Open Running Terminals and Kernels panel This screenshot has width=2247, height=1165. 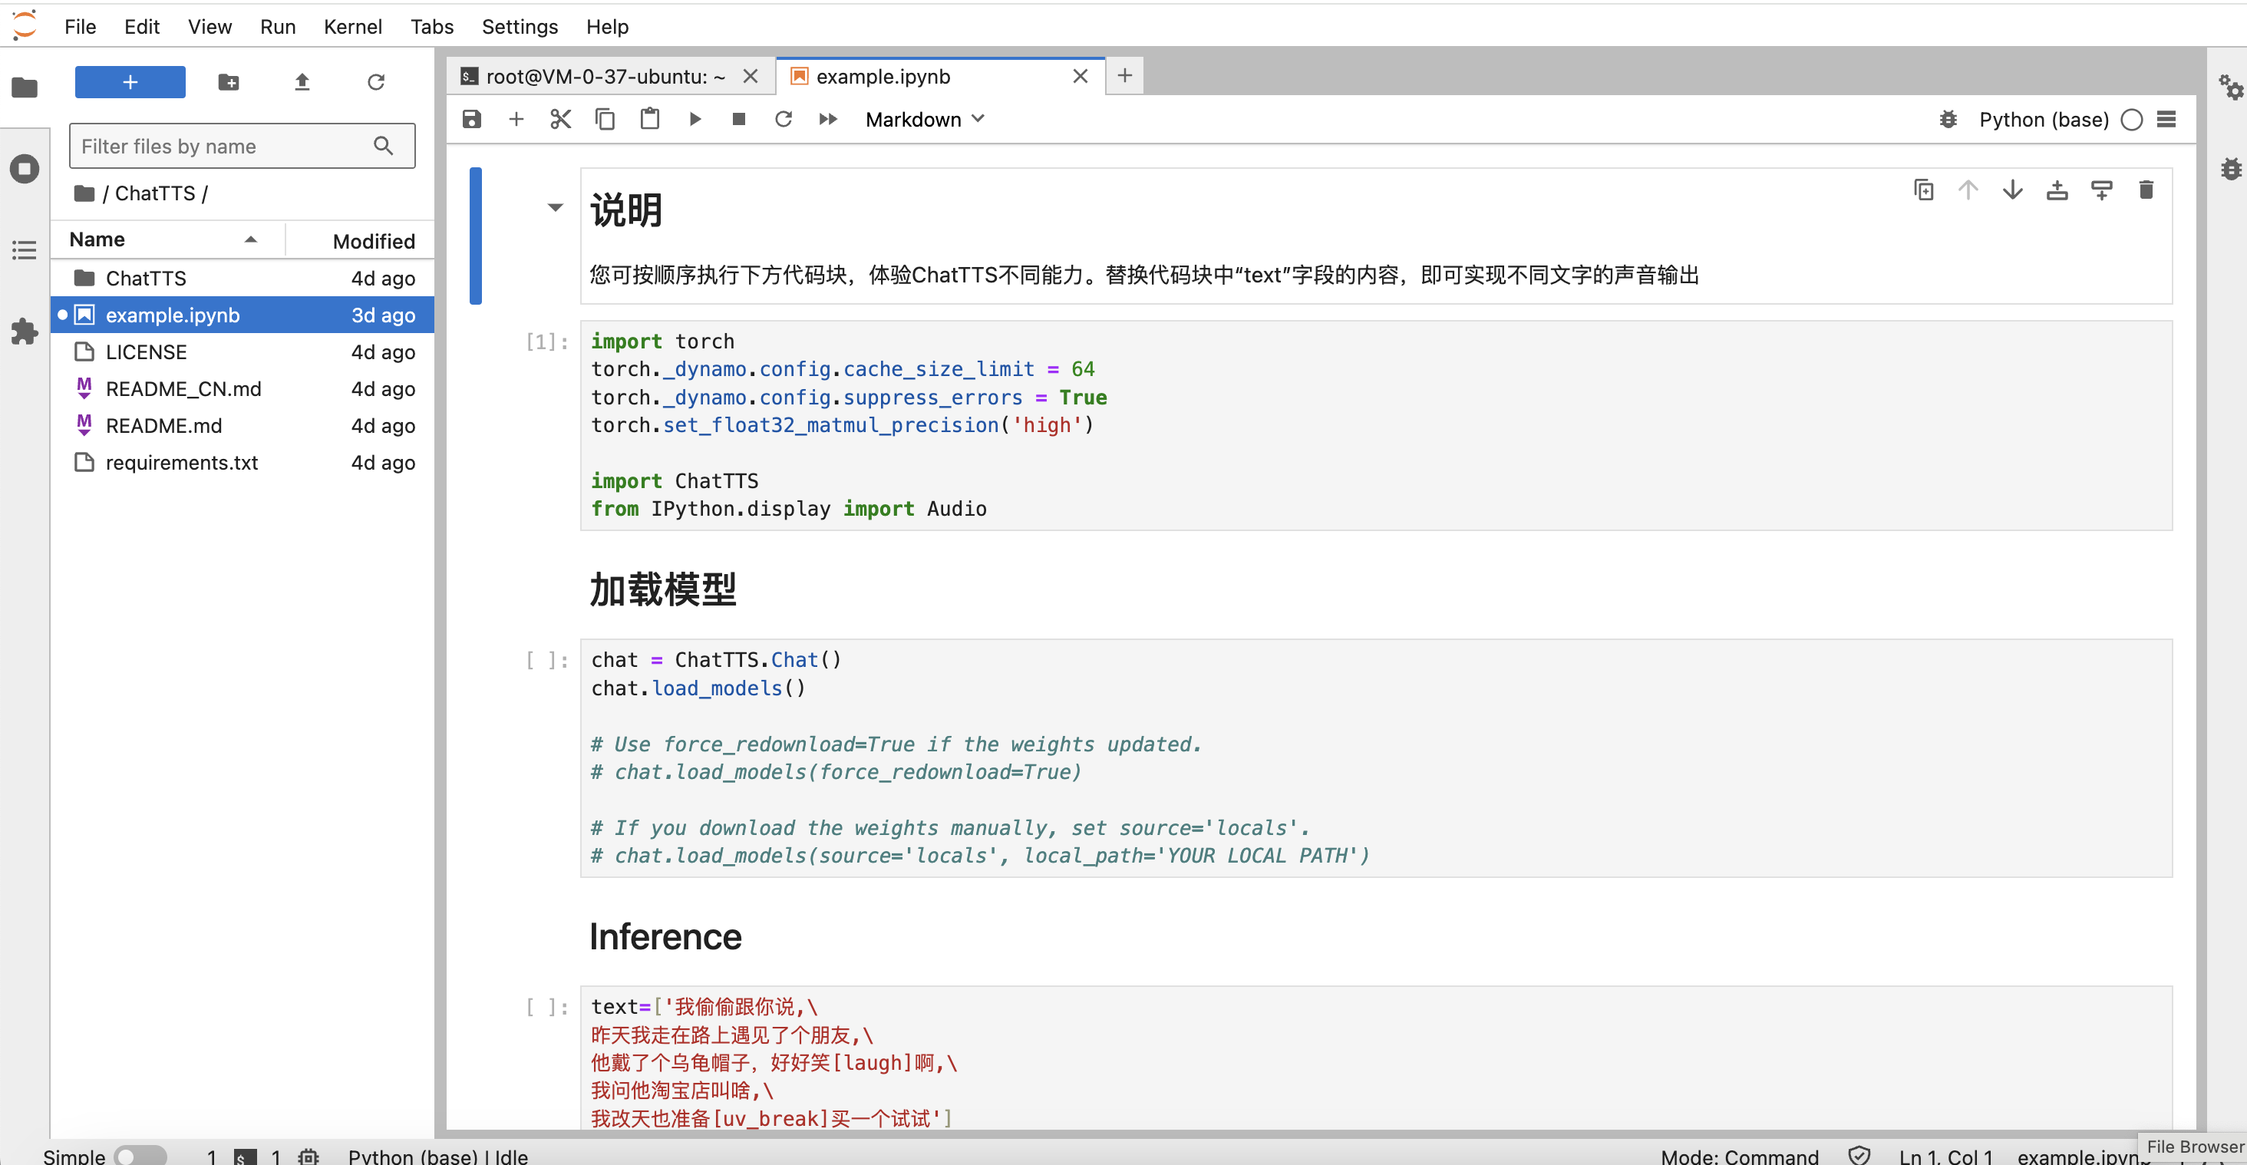pyautogui.click(x=25, y=168)
